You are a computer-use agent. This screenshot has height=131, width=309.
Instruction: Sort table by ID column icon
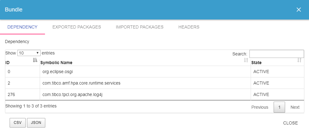(35, 60)
